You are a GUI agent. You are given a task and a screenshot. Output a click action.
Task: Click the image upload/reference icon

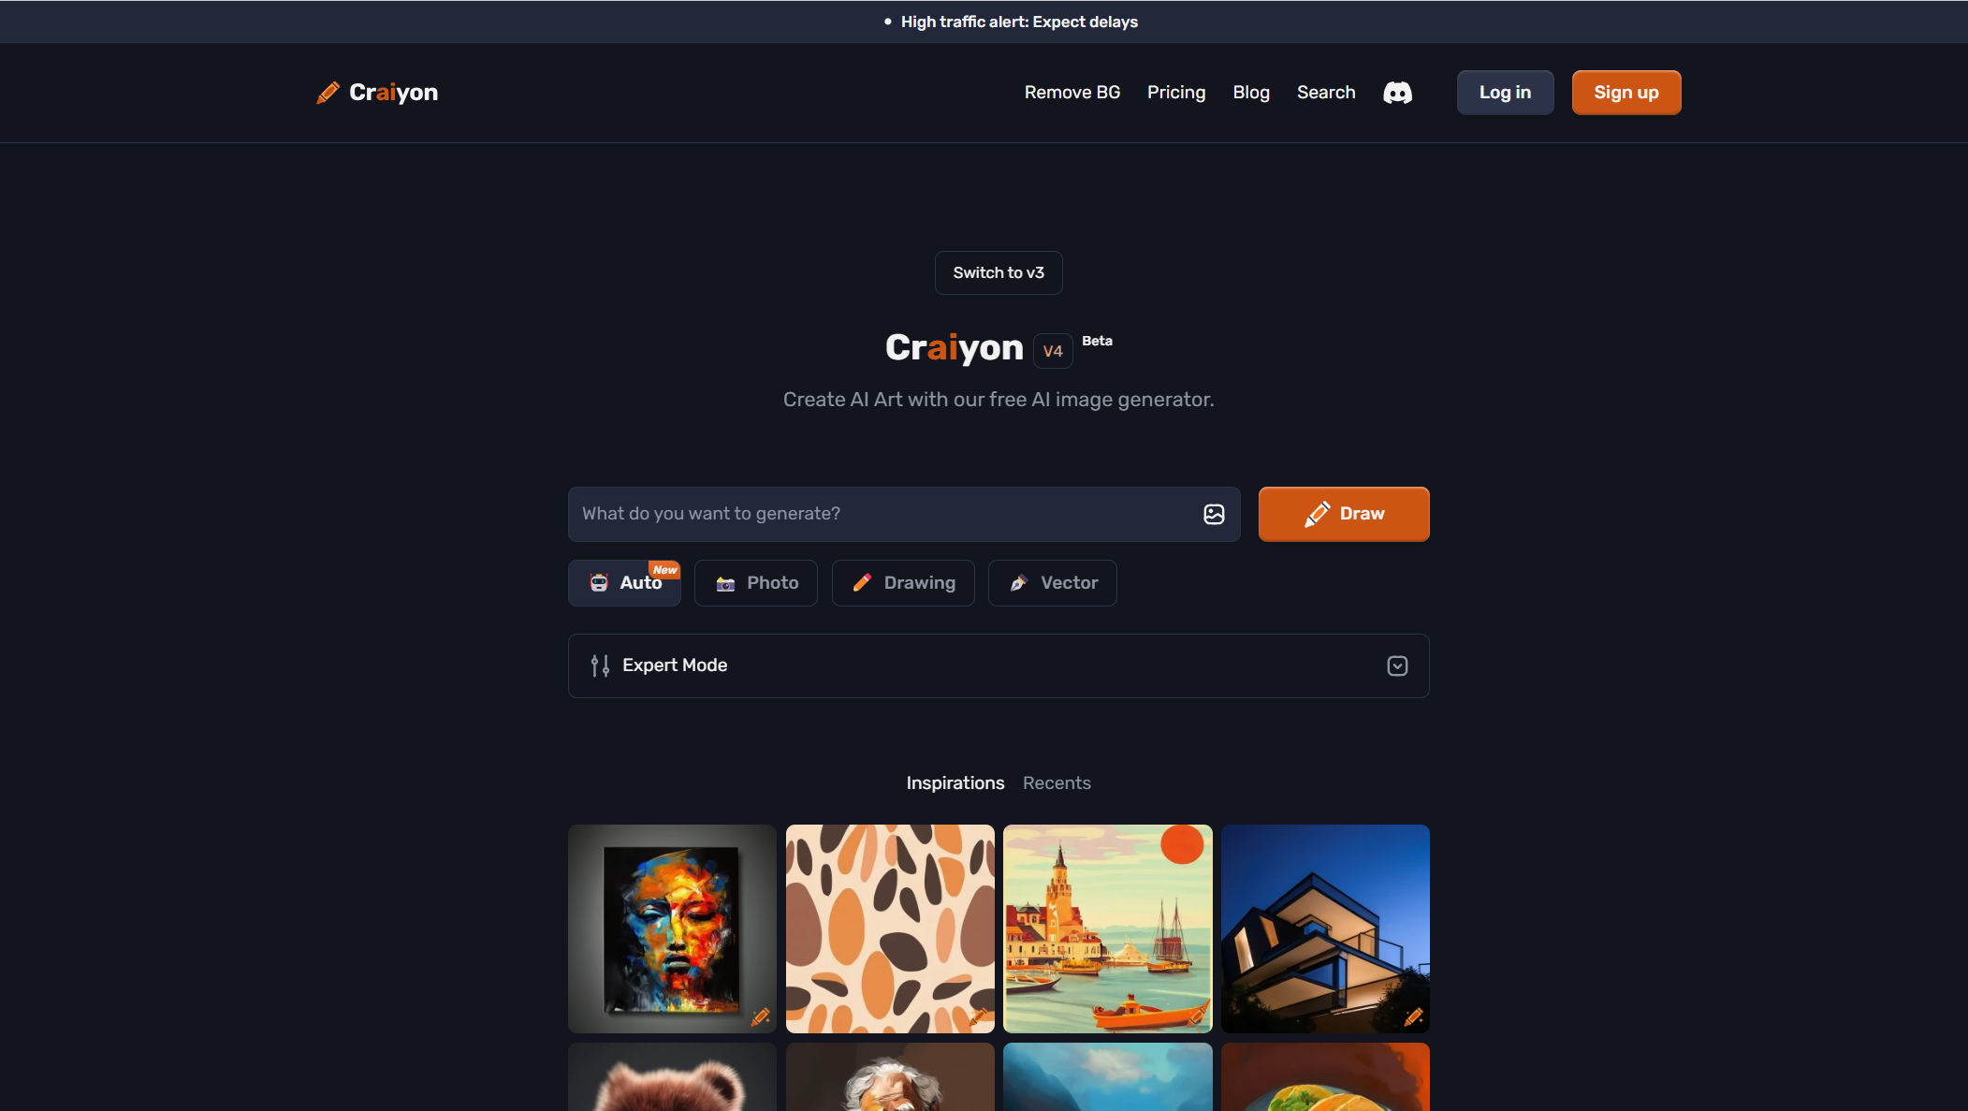point(1213,514)
